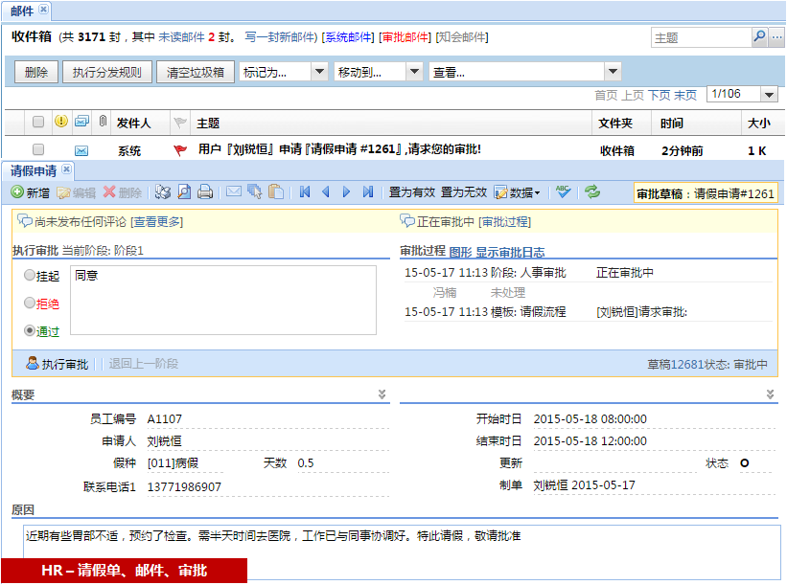The height and width of the screenshot is (585, 787).
Task: Open the 查看... dropdown
Action: 525,72
